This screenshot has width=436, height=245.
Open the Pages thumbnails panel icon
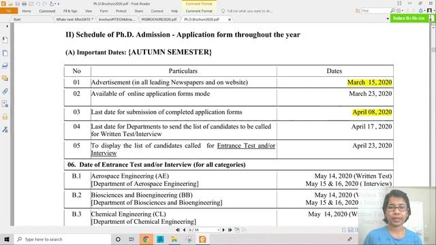[5, 53]
